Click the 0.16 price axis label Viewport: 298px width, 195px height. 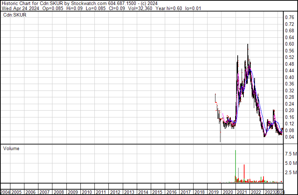(x=290, y=117)
